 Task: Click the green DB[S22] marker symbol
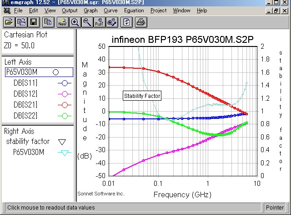(x=65, y=116)
